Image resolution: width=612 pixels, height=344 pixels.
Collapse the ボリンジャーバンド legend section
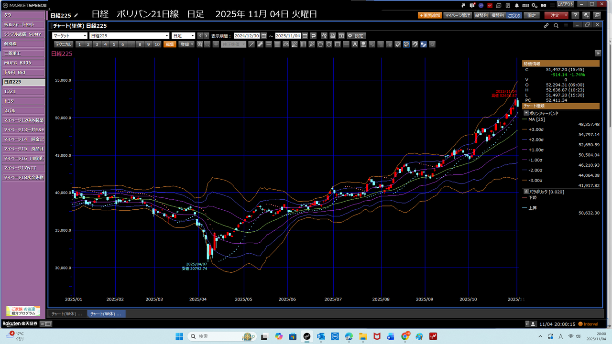pyautogui.click(x=526, y=114)
